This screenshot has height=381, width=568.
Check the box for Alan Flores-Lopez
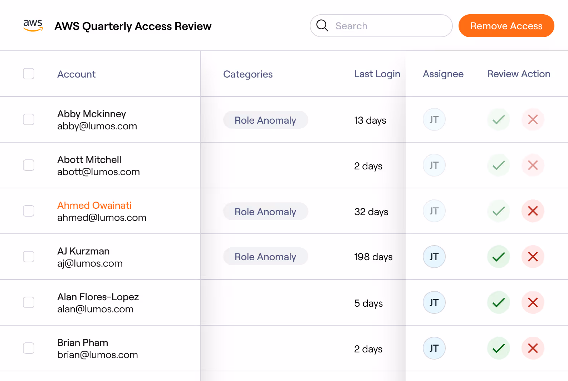point(29,302)
